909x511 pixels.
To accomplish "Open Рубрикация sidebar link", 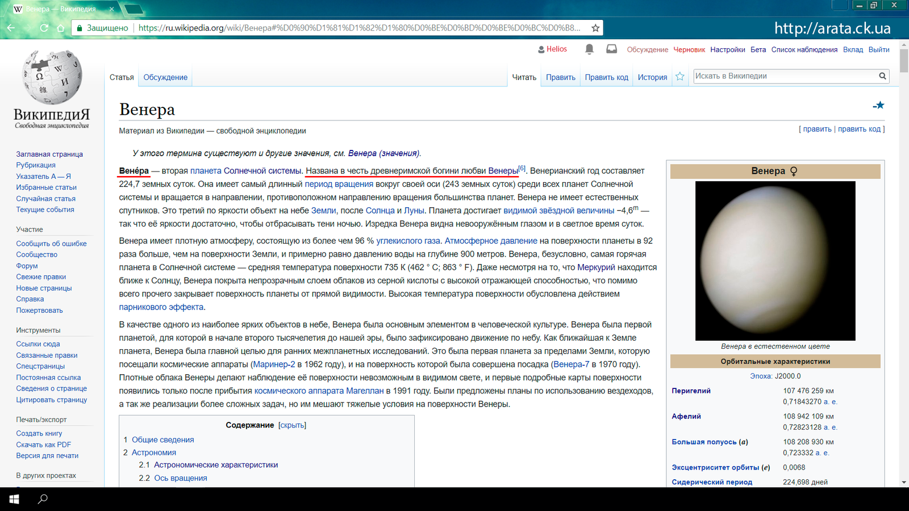I will tap(36, 165).
